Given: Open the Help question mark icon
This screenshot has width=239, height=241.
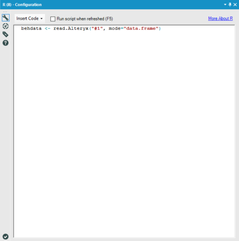Looking at the screenshot, I should [5, 43].
